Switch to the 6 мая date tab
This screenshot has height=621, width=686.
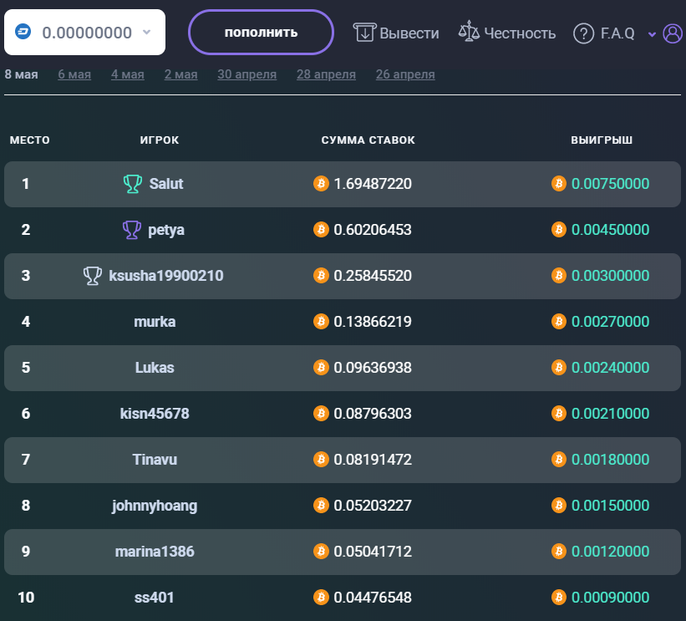(x=74, y=74)
